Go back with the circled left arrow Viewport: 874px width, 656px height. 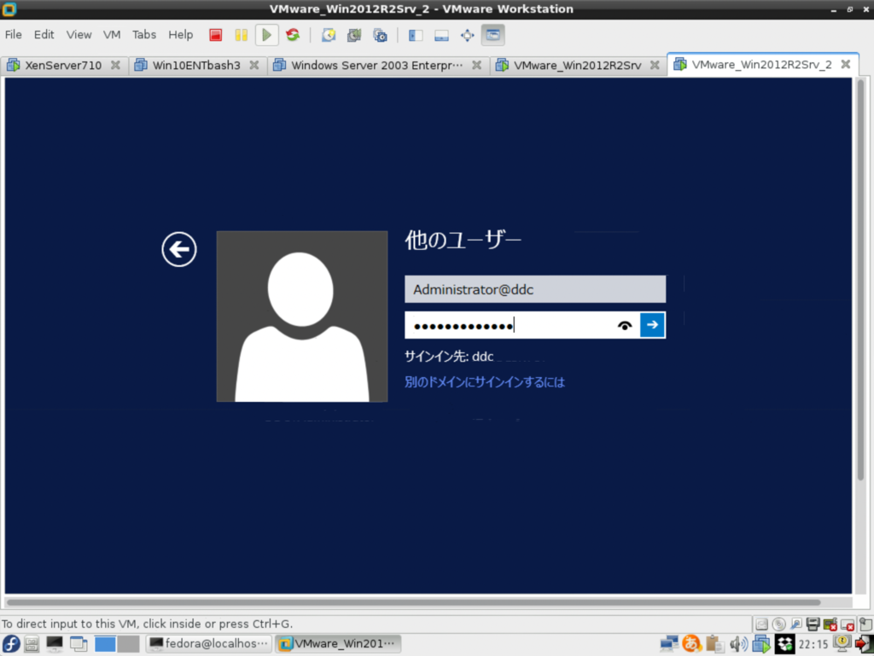(179, 249)
